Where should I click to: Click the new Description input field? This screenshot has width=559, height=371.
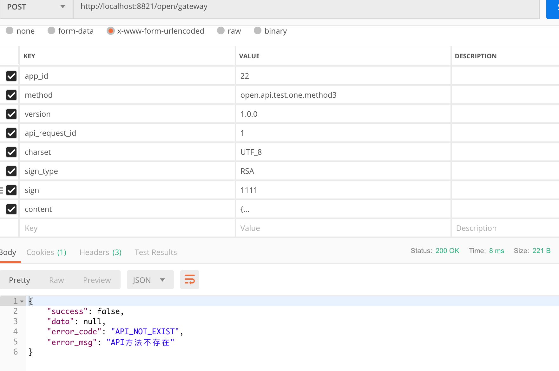[505, 228]
